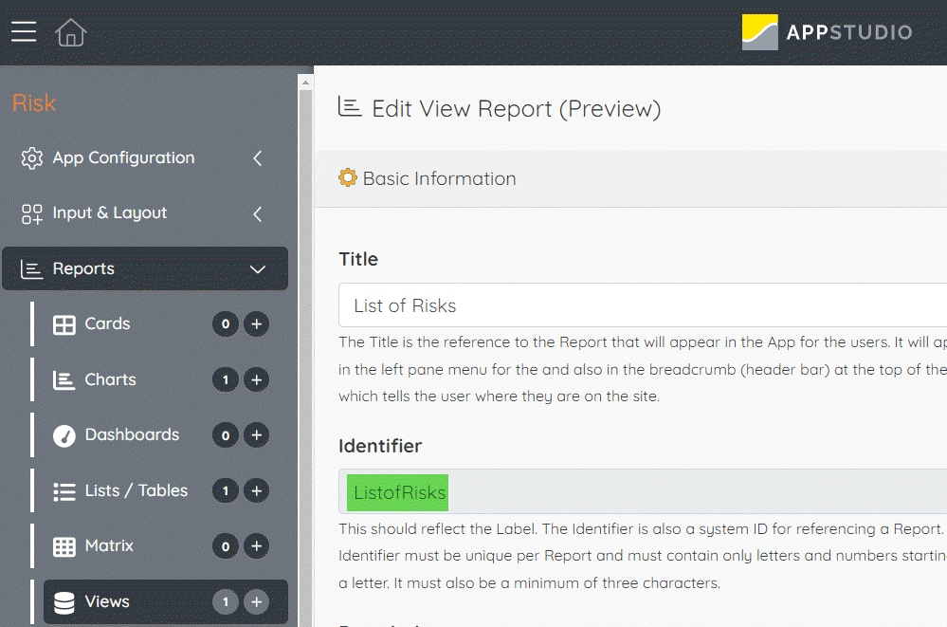Add a new Dashboard with plus button
The width and height of the screenshot is (947, 627).
(256, 434)
